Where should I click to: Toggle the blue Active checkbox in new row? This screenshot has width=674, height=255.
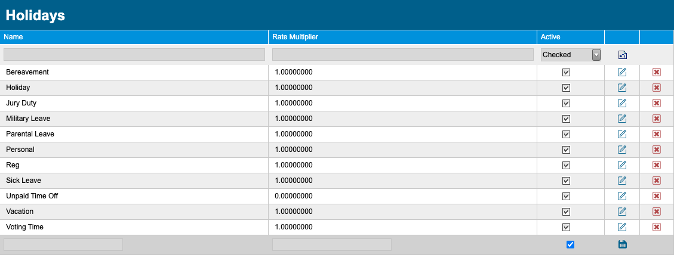570,244
